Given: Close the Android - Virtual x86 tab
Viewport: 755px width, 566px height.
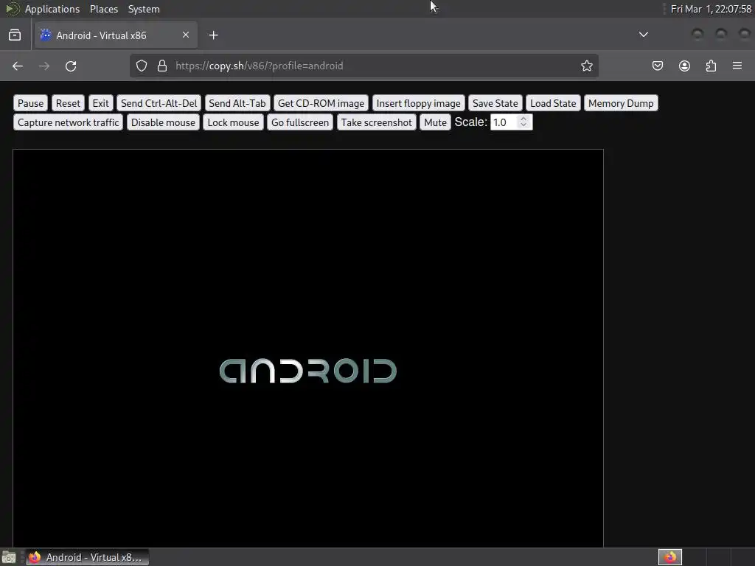Looking at the screenshot, I should [x=185, y=35].
